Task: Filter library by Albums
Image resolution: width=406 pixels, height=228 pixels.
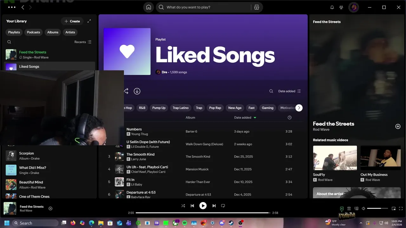Action: [53, 32]
